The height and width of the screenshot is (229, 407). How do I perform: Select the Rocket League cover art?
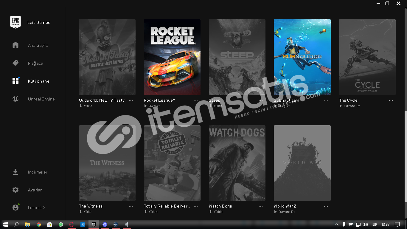click(172, 57)
